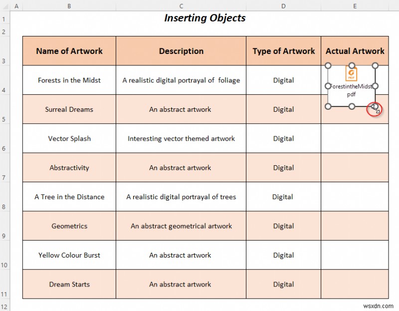Click the embedded ForestintheMidst PDF icon
Screen dimensions: 399x311
coord(351,73)
